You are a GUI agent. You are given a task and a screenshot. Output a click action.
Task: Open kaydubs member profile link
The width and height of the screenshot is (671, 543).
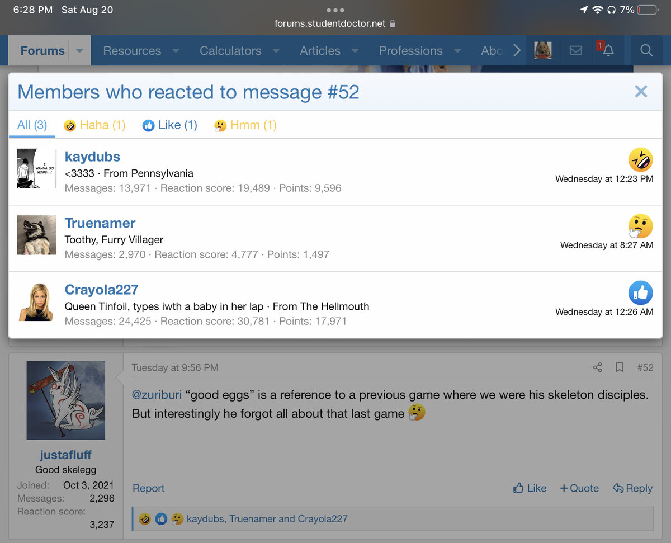point(92,157)
